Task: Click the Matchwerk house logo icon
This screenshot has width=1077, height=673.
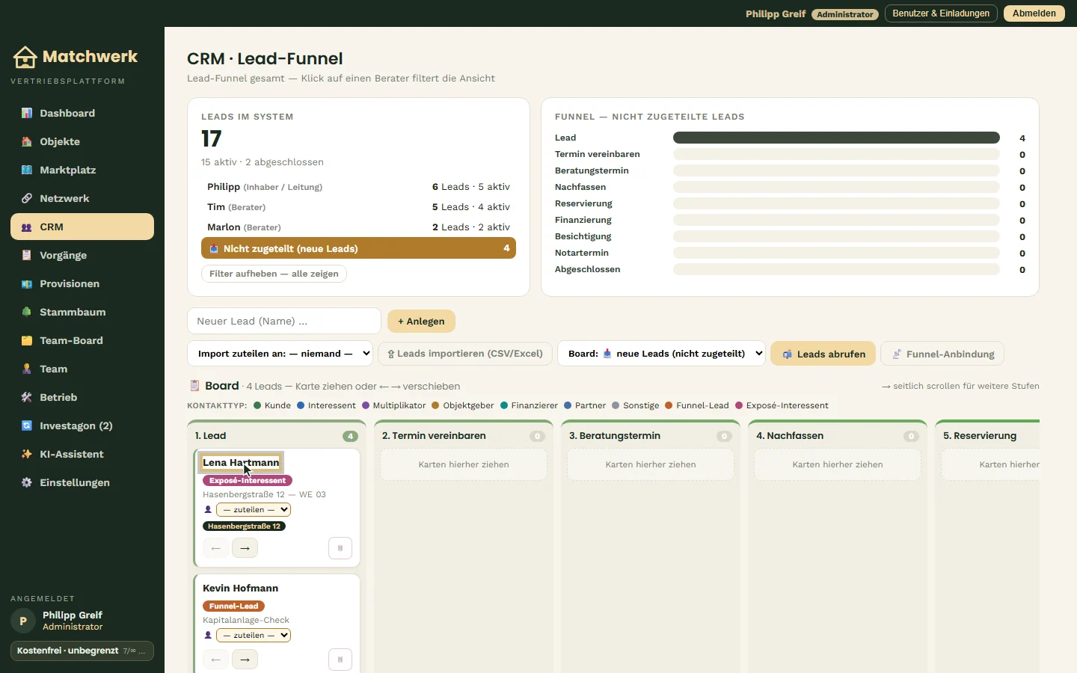Action: coord(25,57)
